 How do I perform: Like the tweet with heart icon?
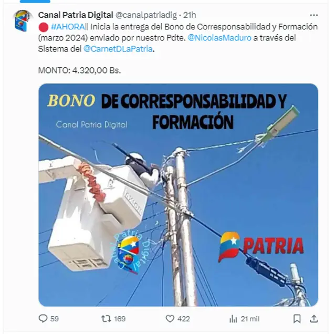(x=170, y=319)
